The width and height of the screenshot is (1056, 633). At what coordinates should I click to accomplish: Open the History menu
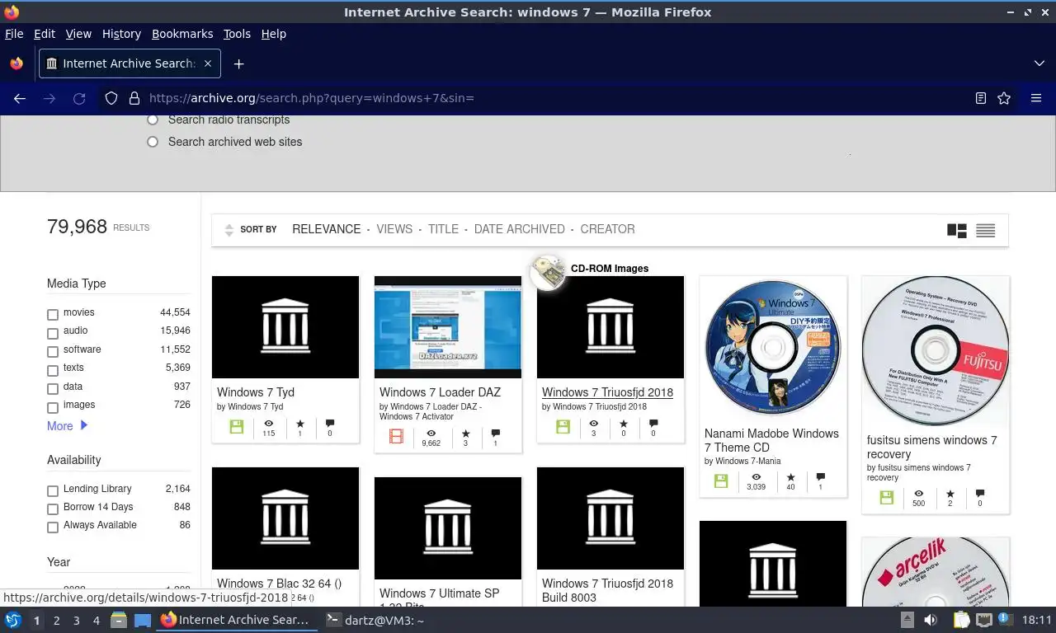click(121, 34)
